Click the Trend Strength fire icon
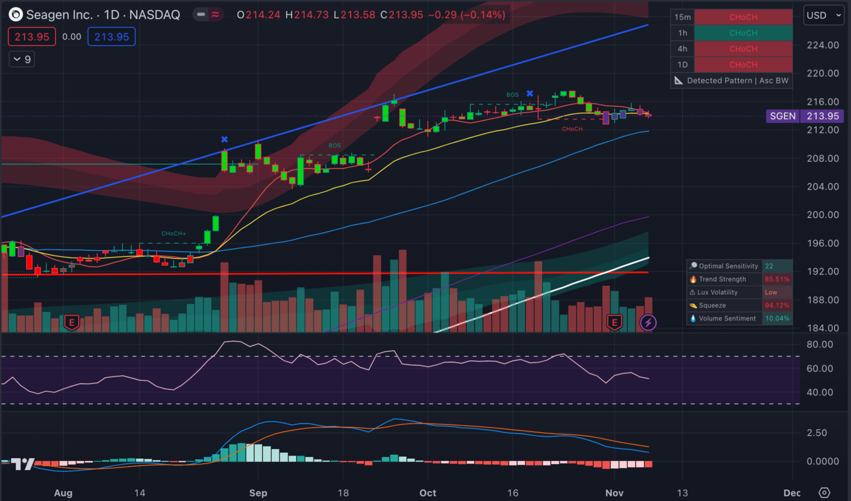This screenshot has height=501, width=851. pos(692,279)
